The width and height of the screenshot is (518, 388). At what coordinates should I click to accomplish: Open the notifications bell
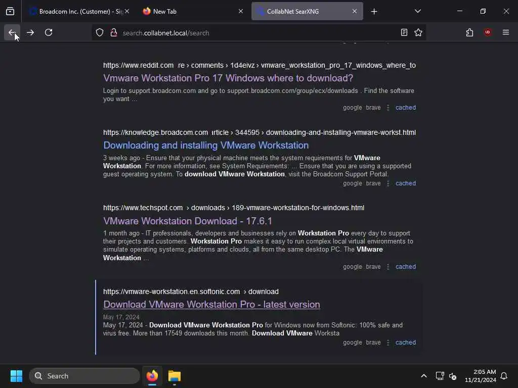tap(504, 376)
